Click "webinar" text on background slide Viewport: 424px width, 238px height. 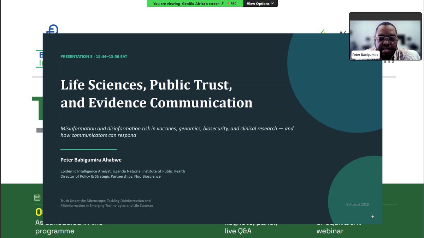330,231
